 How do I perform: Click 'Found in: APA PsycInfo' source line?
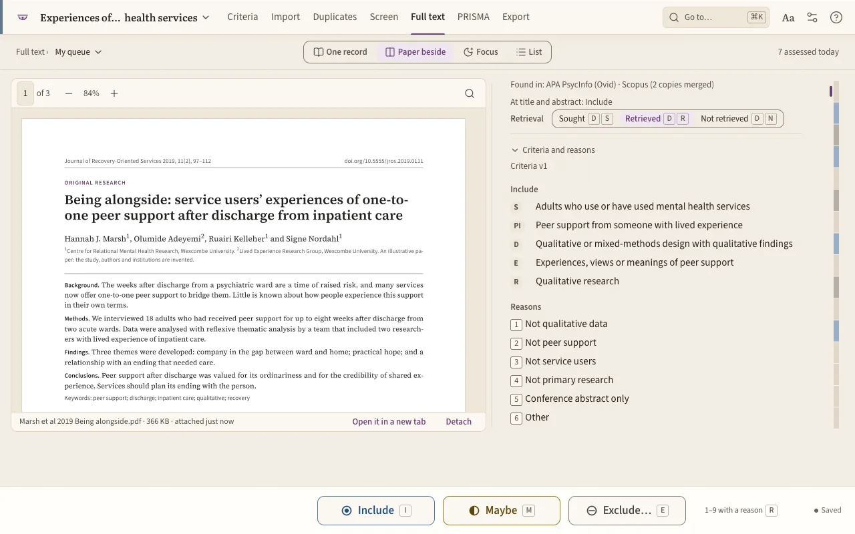pos(612,85)
